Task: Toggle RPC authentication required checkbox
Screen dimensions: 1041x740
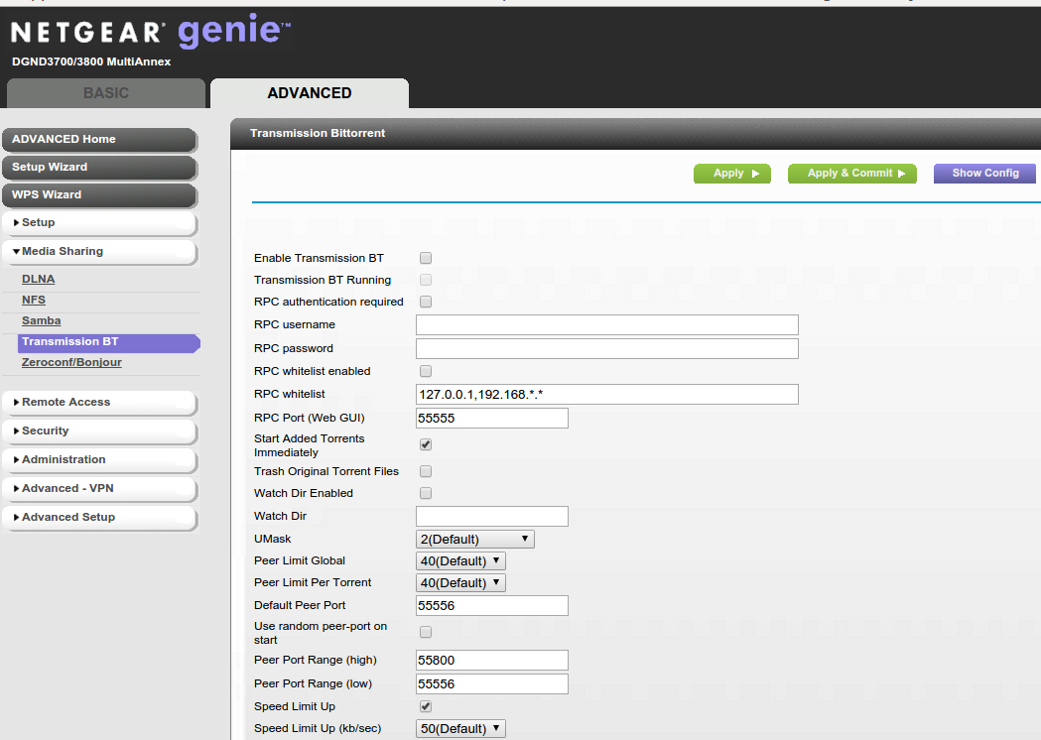Action: tap(426, 302)
